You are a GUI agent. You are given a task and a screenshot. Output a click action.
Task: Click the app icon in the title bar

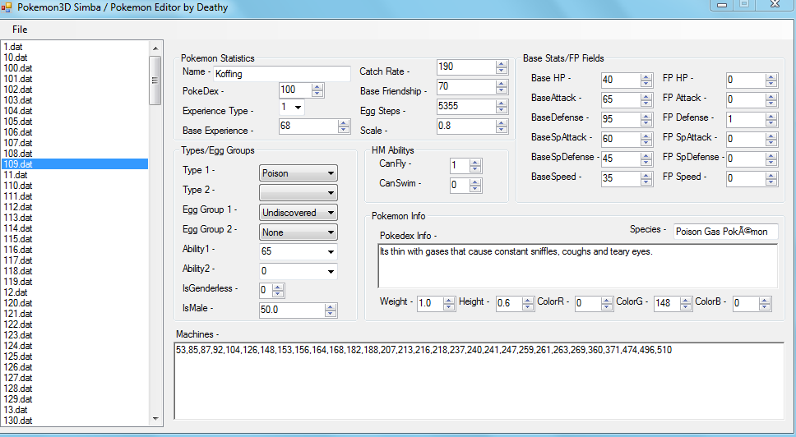coord(7,7)
